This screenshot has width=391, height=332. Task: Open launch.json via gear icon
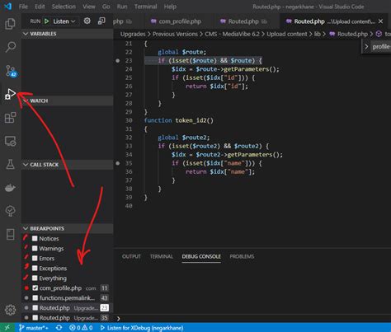87,21
